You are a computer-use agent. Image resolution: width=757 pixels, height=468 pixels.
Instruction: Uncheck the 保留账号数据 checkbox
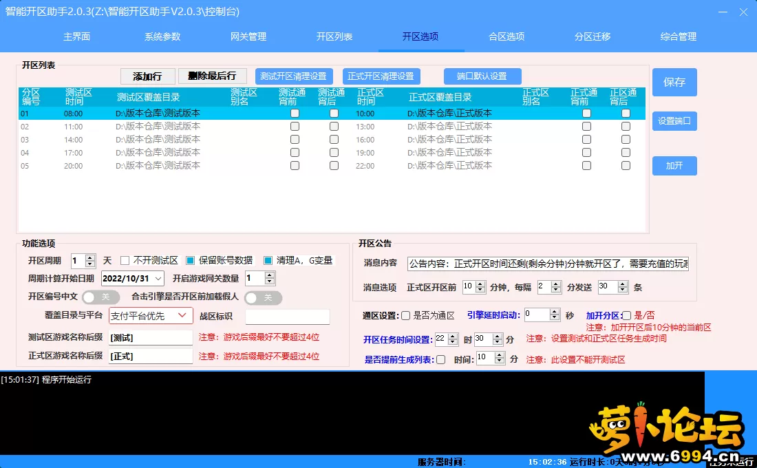coord(191,261)
